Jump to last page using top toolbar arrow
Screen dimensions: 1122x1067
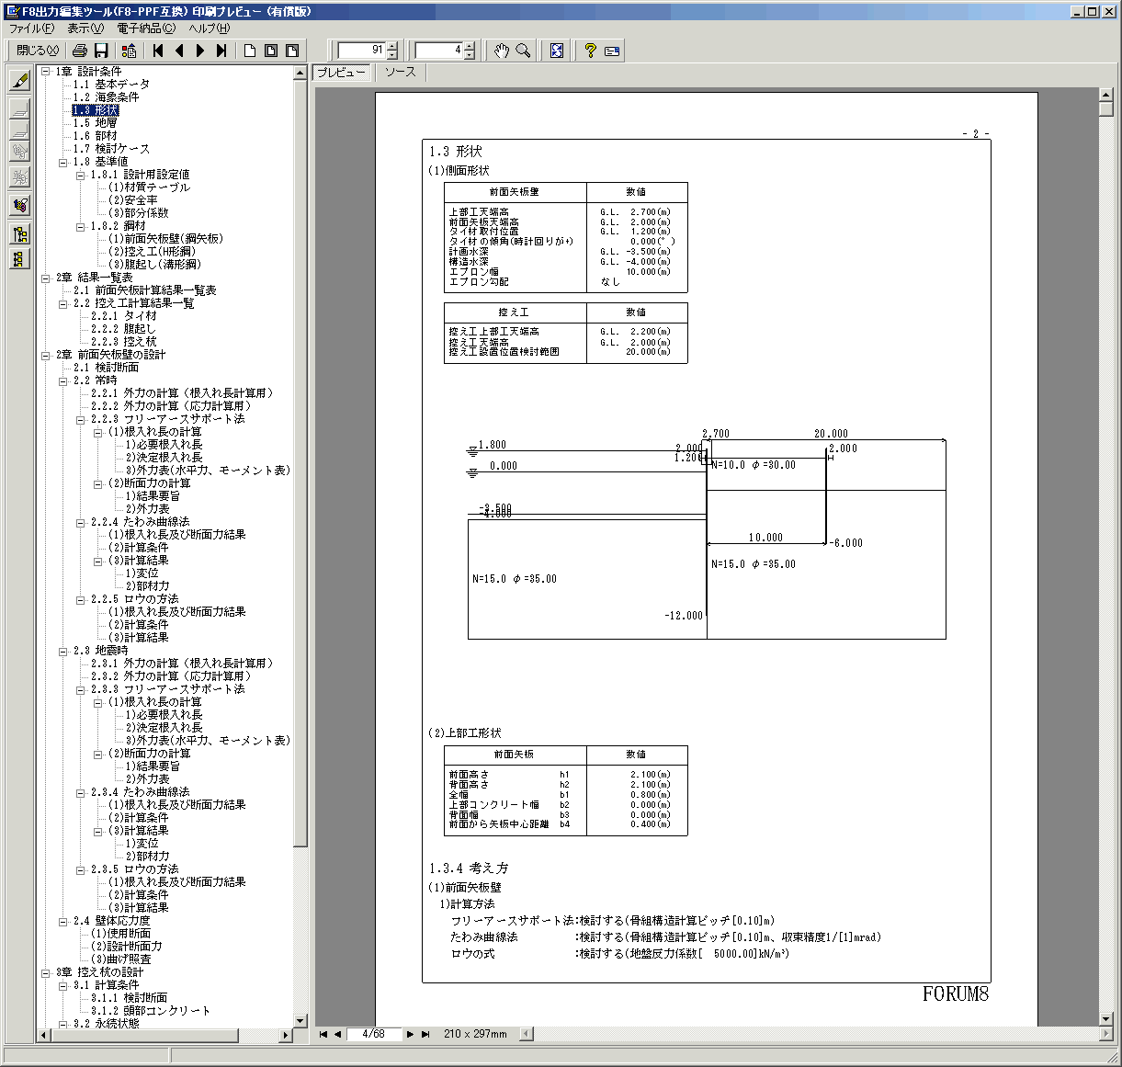click(x=221, y=51)
